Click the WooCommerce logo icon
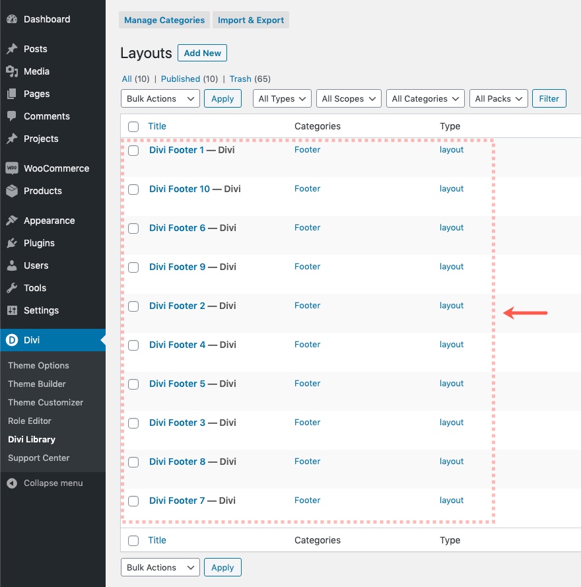581x587 pixels. 12,168
